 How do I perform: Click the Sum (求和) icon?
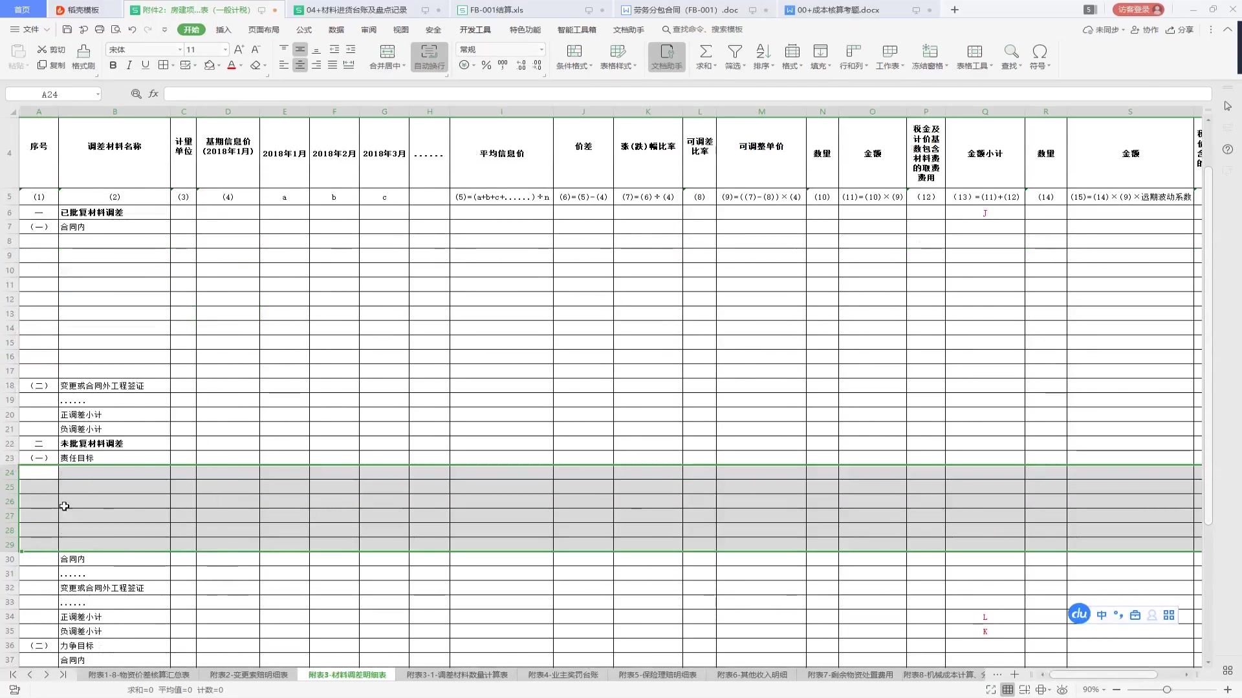point(706,52)
